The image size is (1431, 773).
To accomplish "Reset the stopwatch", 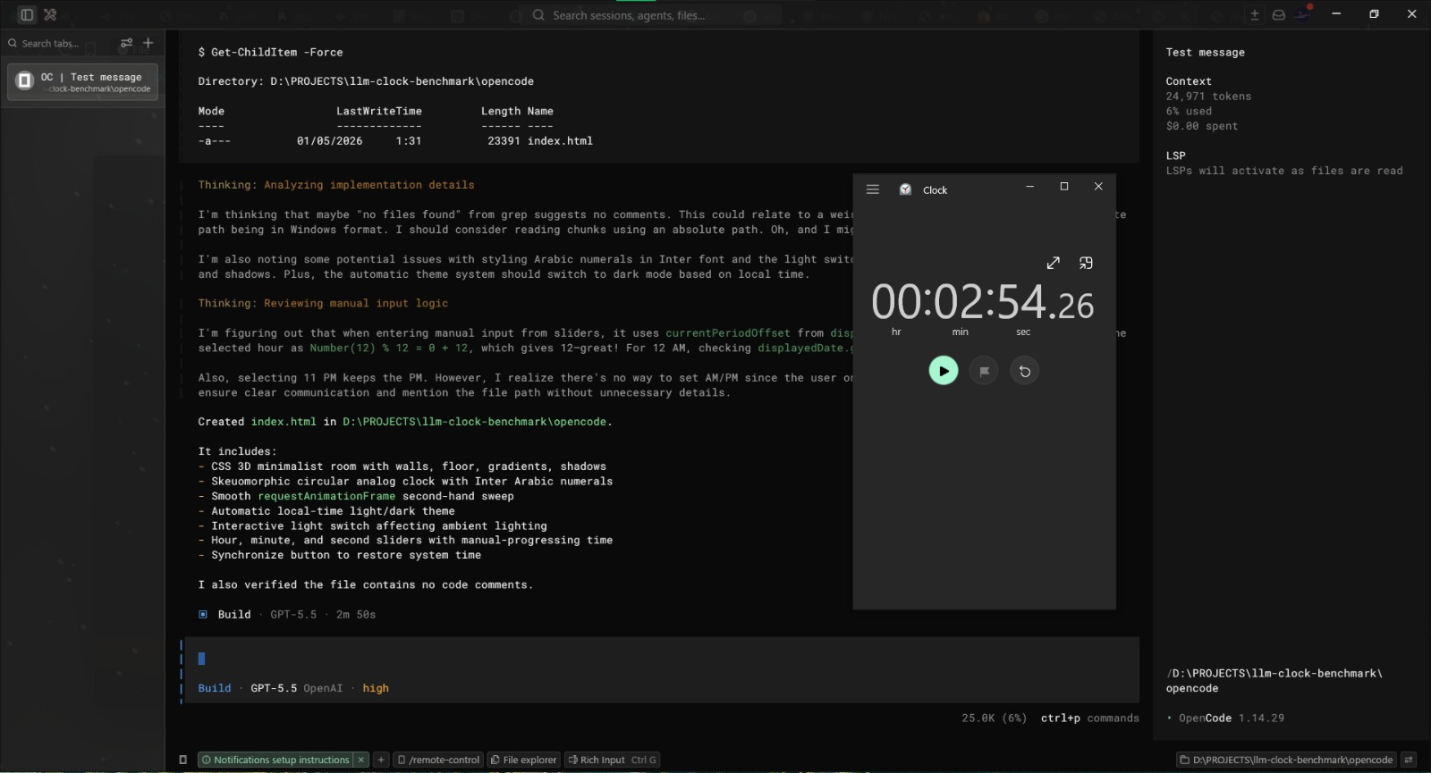I will [x=1025, y=371].
